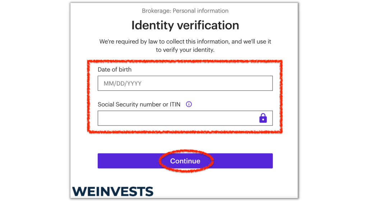Select the word Continue inside the red oval
Viewport: 368px width, 201px height.
point(185,161)
